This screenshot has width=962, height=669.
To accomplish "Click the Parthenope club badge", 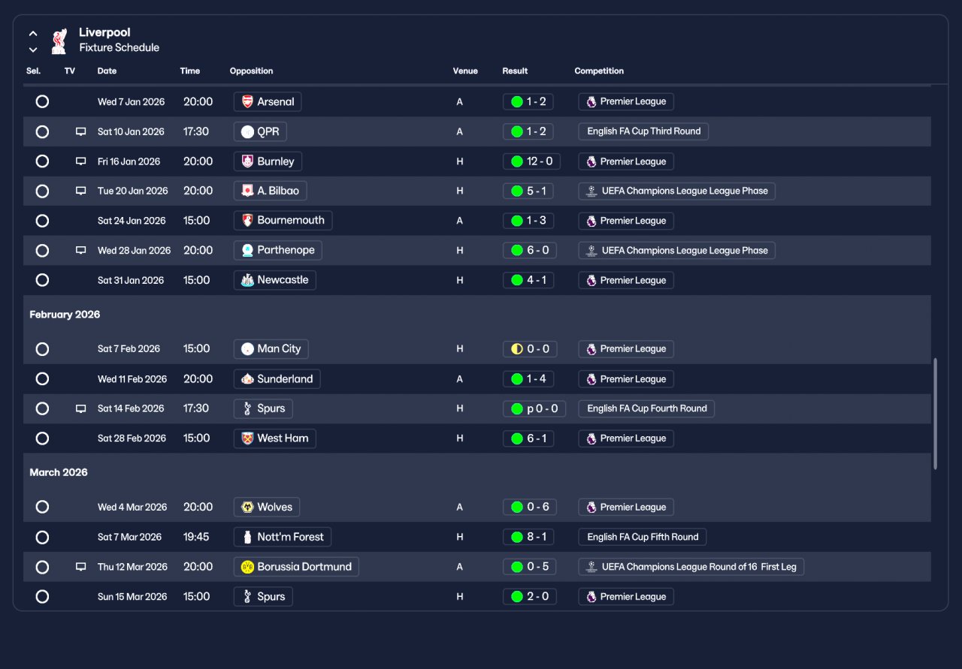I will (x=247, y=250).
